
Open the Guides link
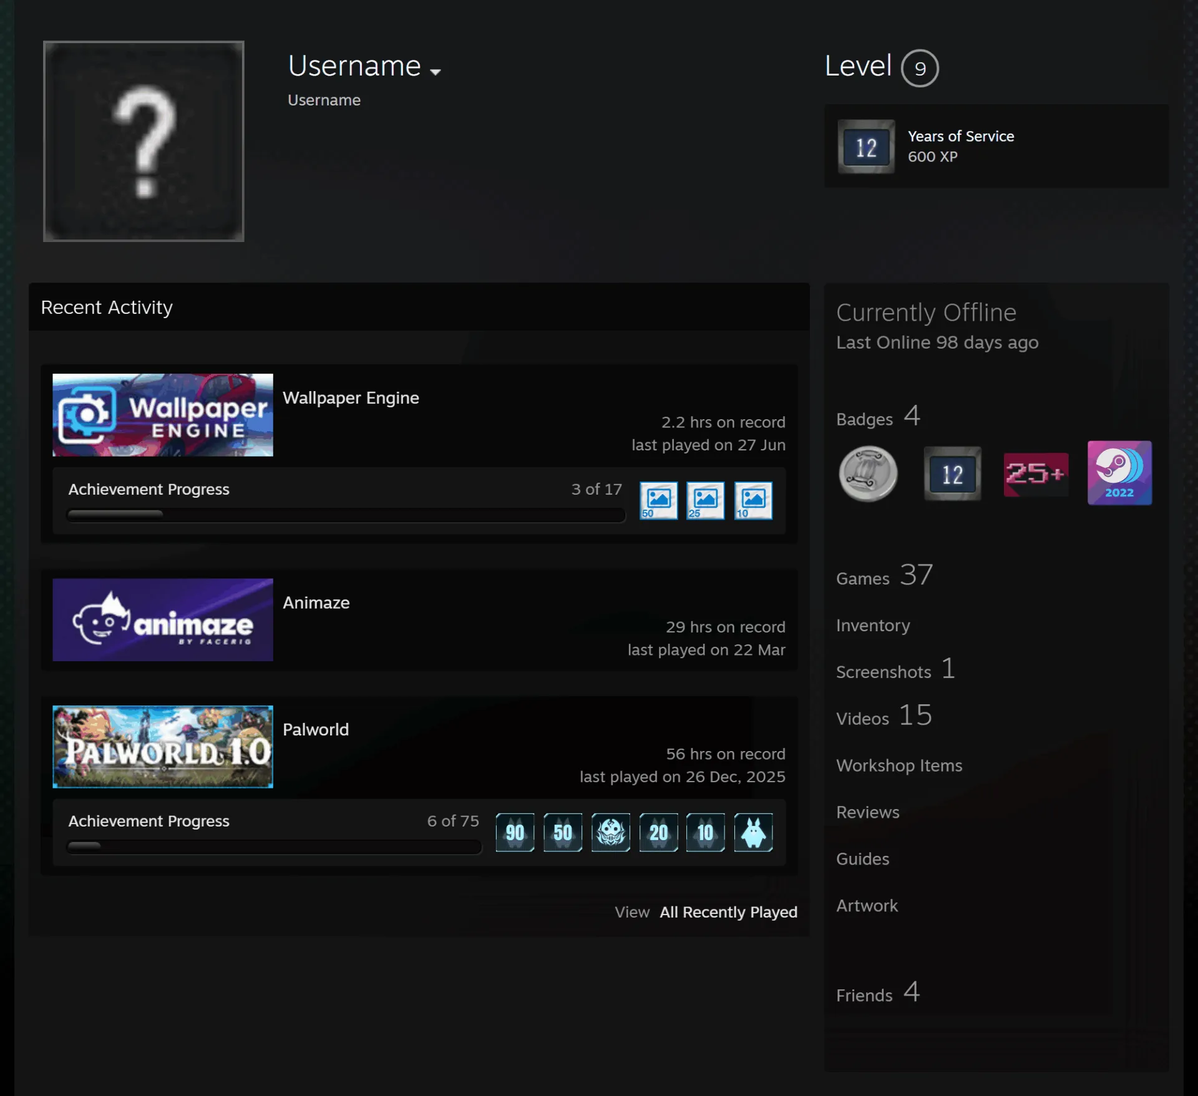point(862,859)
